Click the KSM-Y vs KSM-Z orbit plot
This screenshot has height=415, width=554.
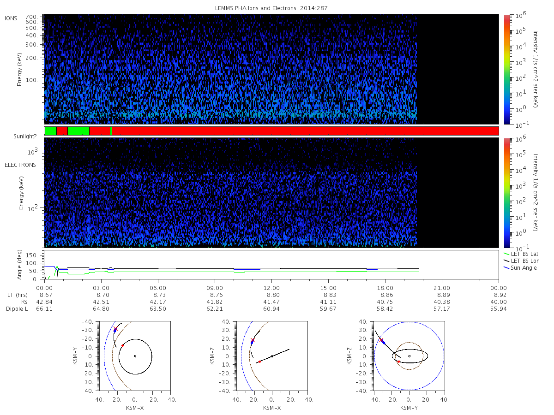tap(409, 356)
